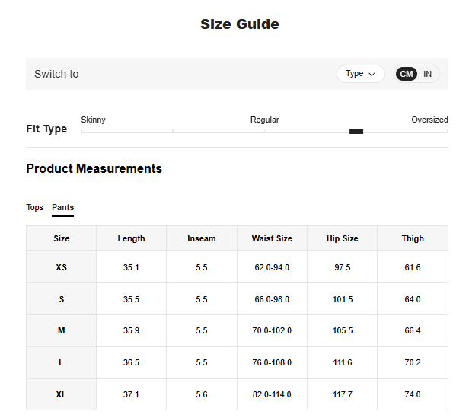Click the Thigh column header
The width and height of the screenshot is (469, 418).
(x=413, y=238)
